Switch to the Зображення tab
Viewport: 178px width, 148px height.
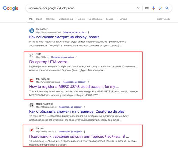[x=66, y=19]
